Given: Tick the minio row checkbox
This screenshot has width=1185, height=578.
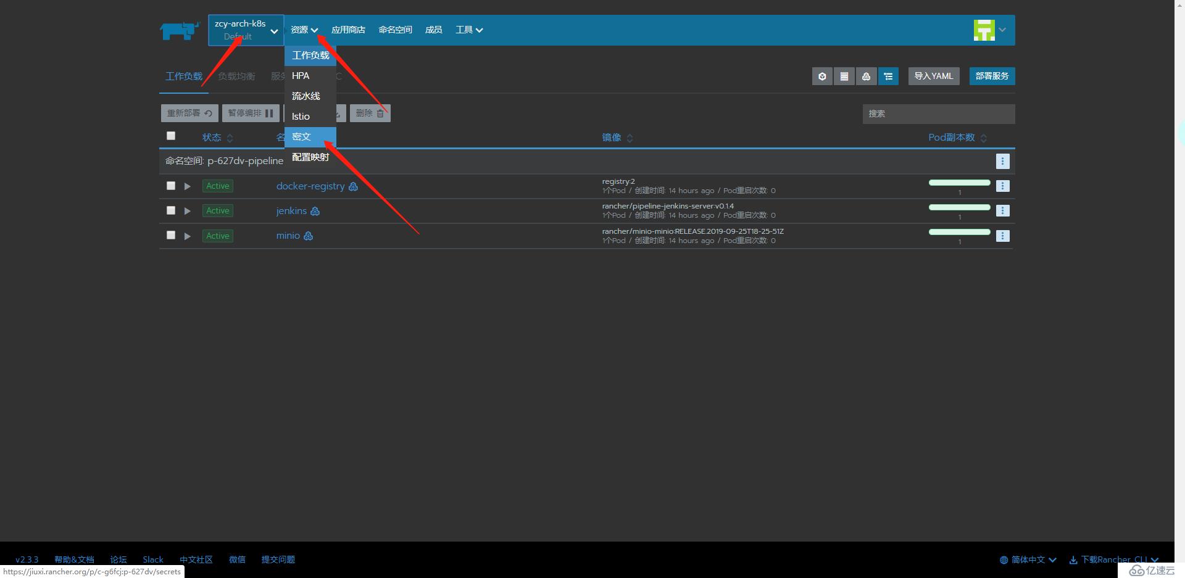Looking at the screenshot, I should coord(171,235).
